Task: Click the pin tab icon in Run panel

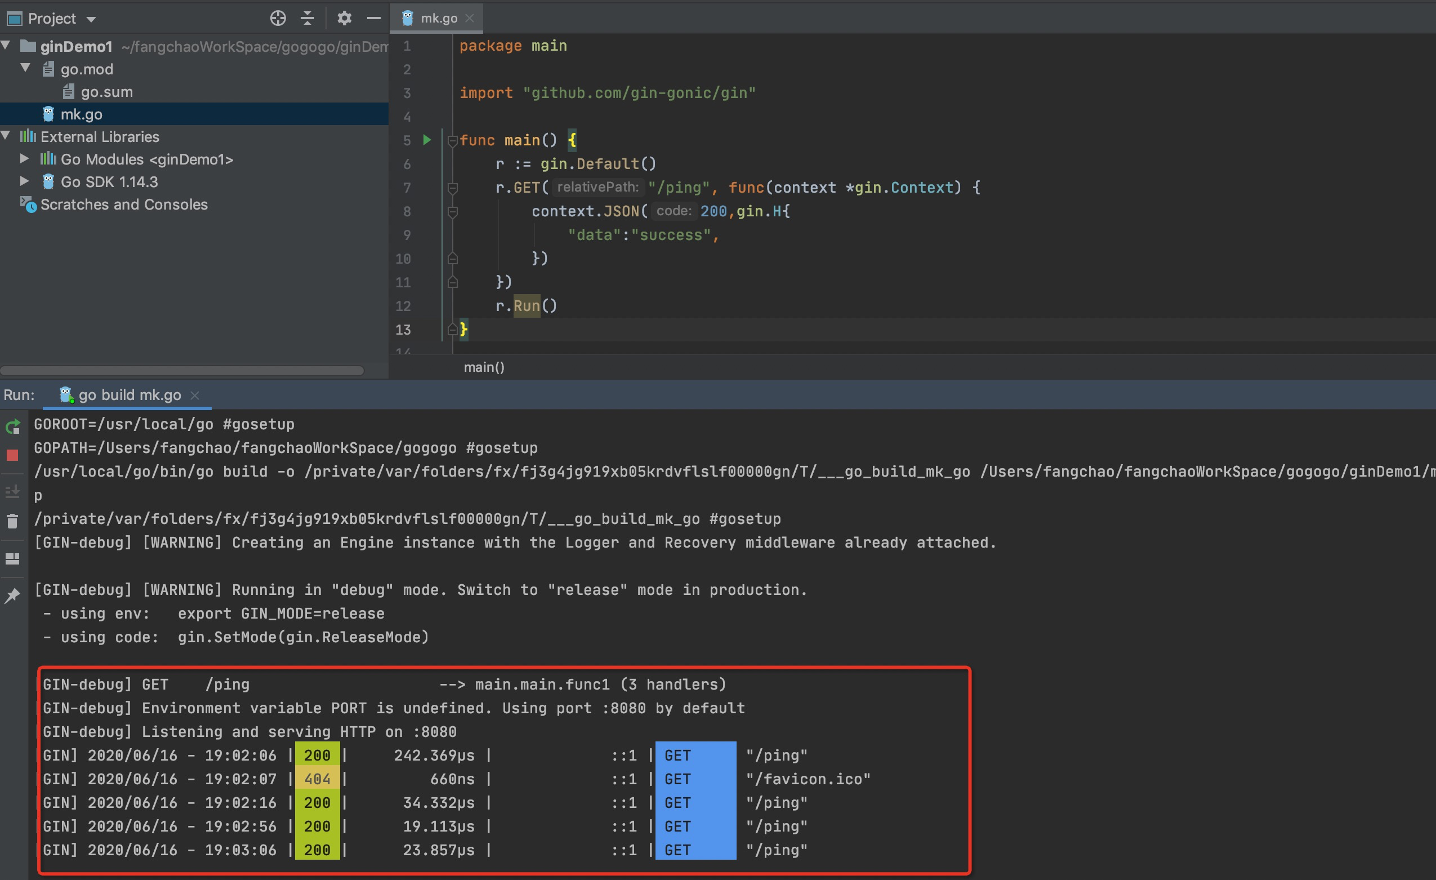Action: pyautogui.click(x=12, y=595)
